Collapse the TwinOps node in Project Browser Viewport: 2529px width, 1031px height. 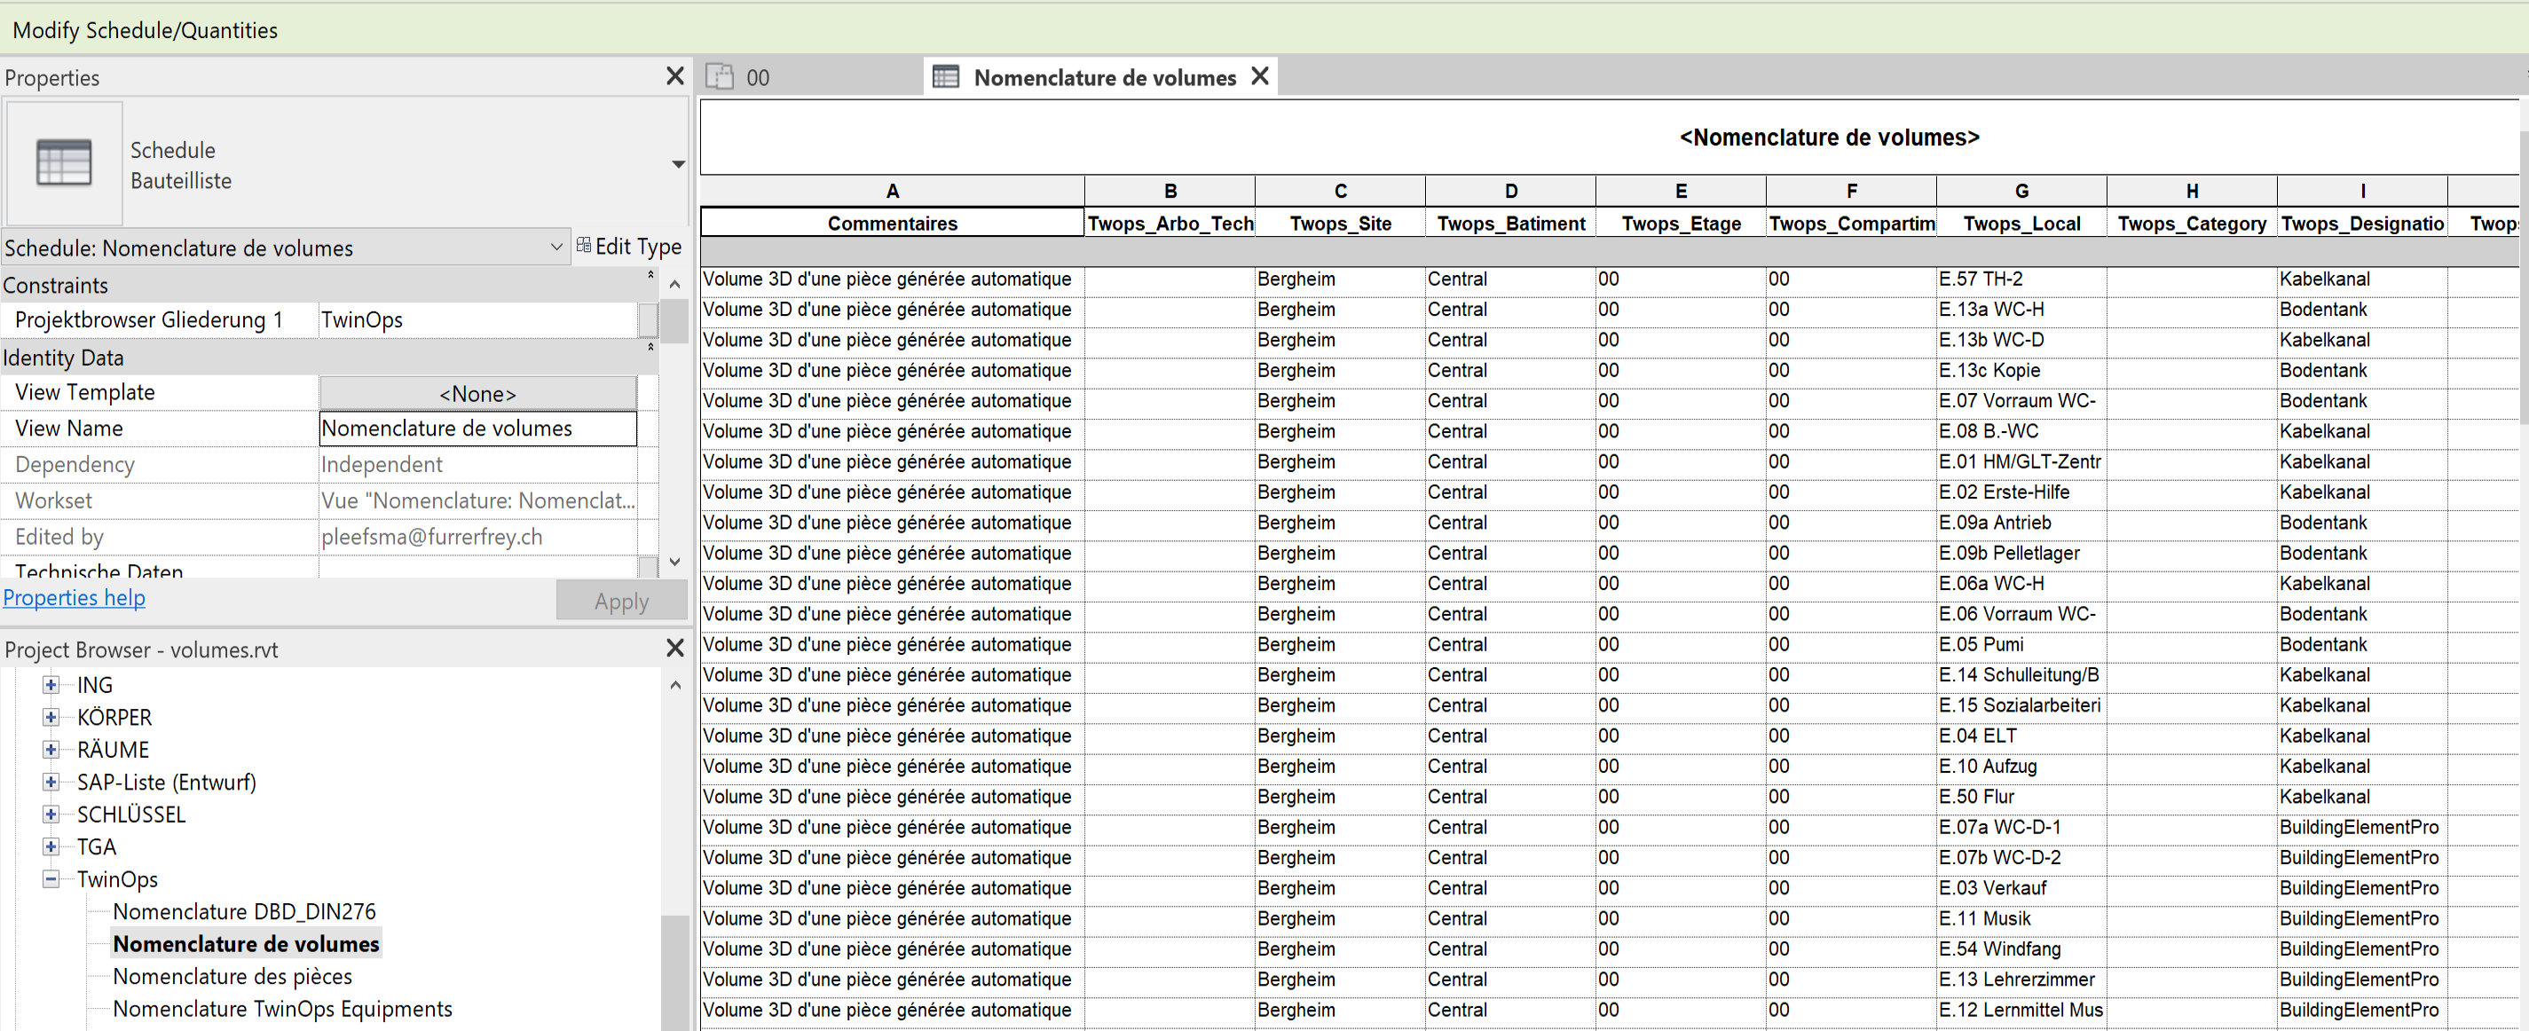[50, 878]
